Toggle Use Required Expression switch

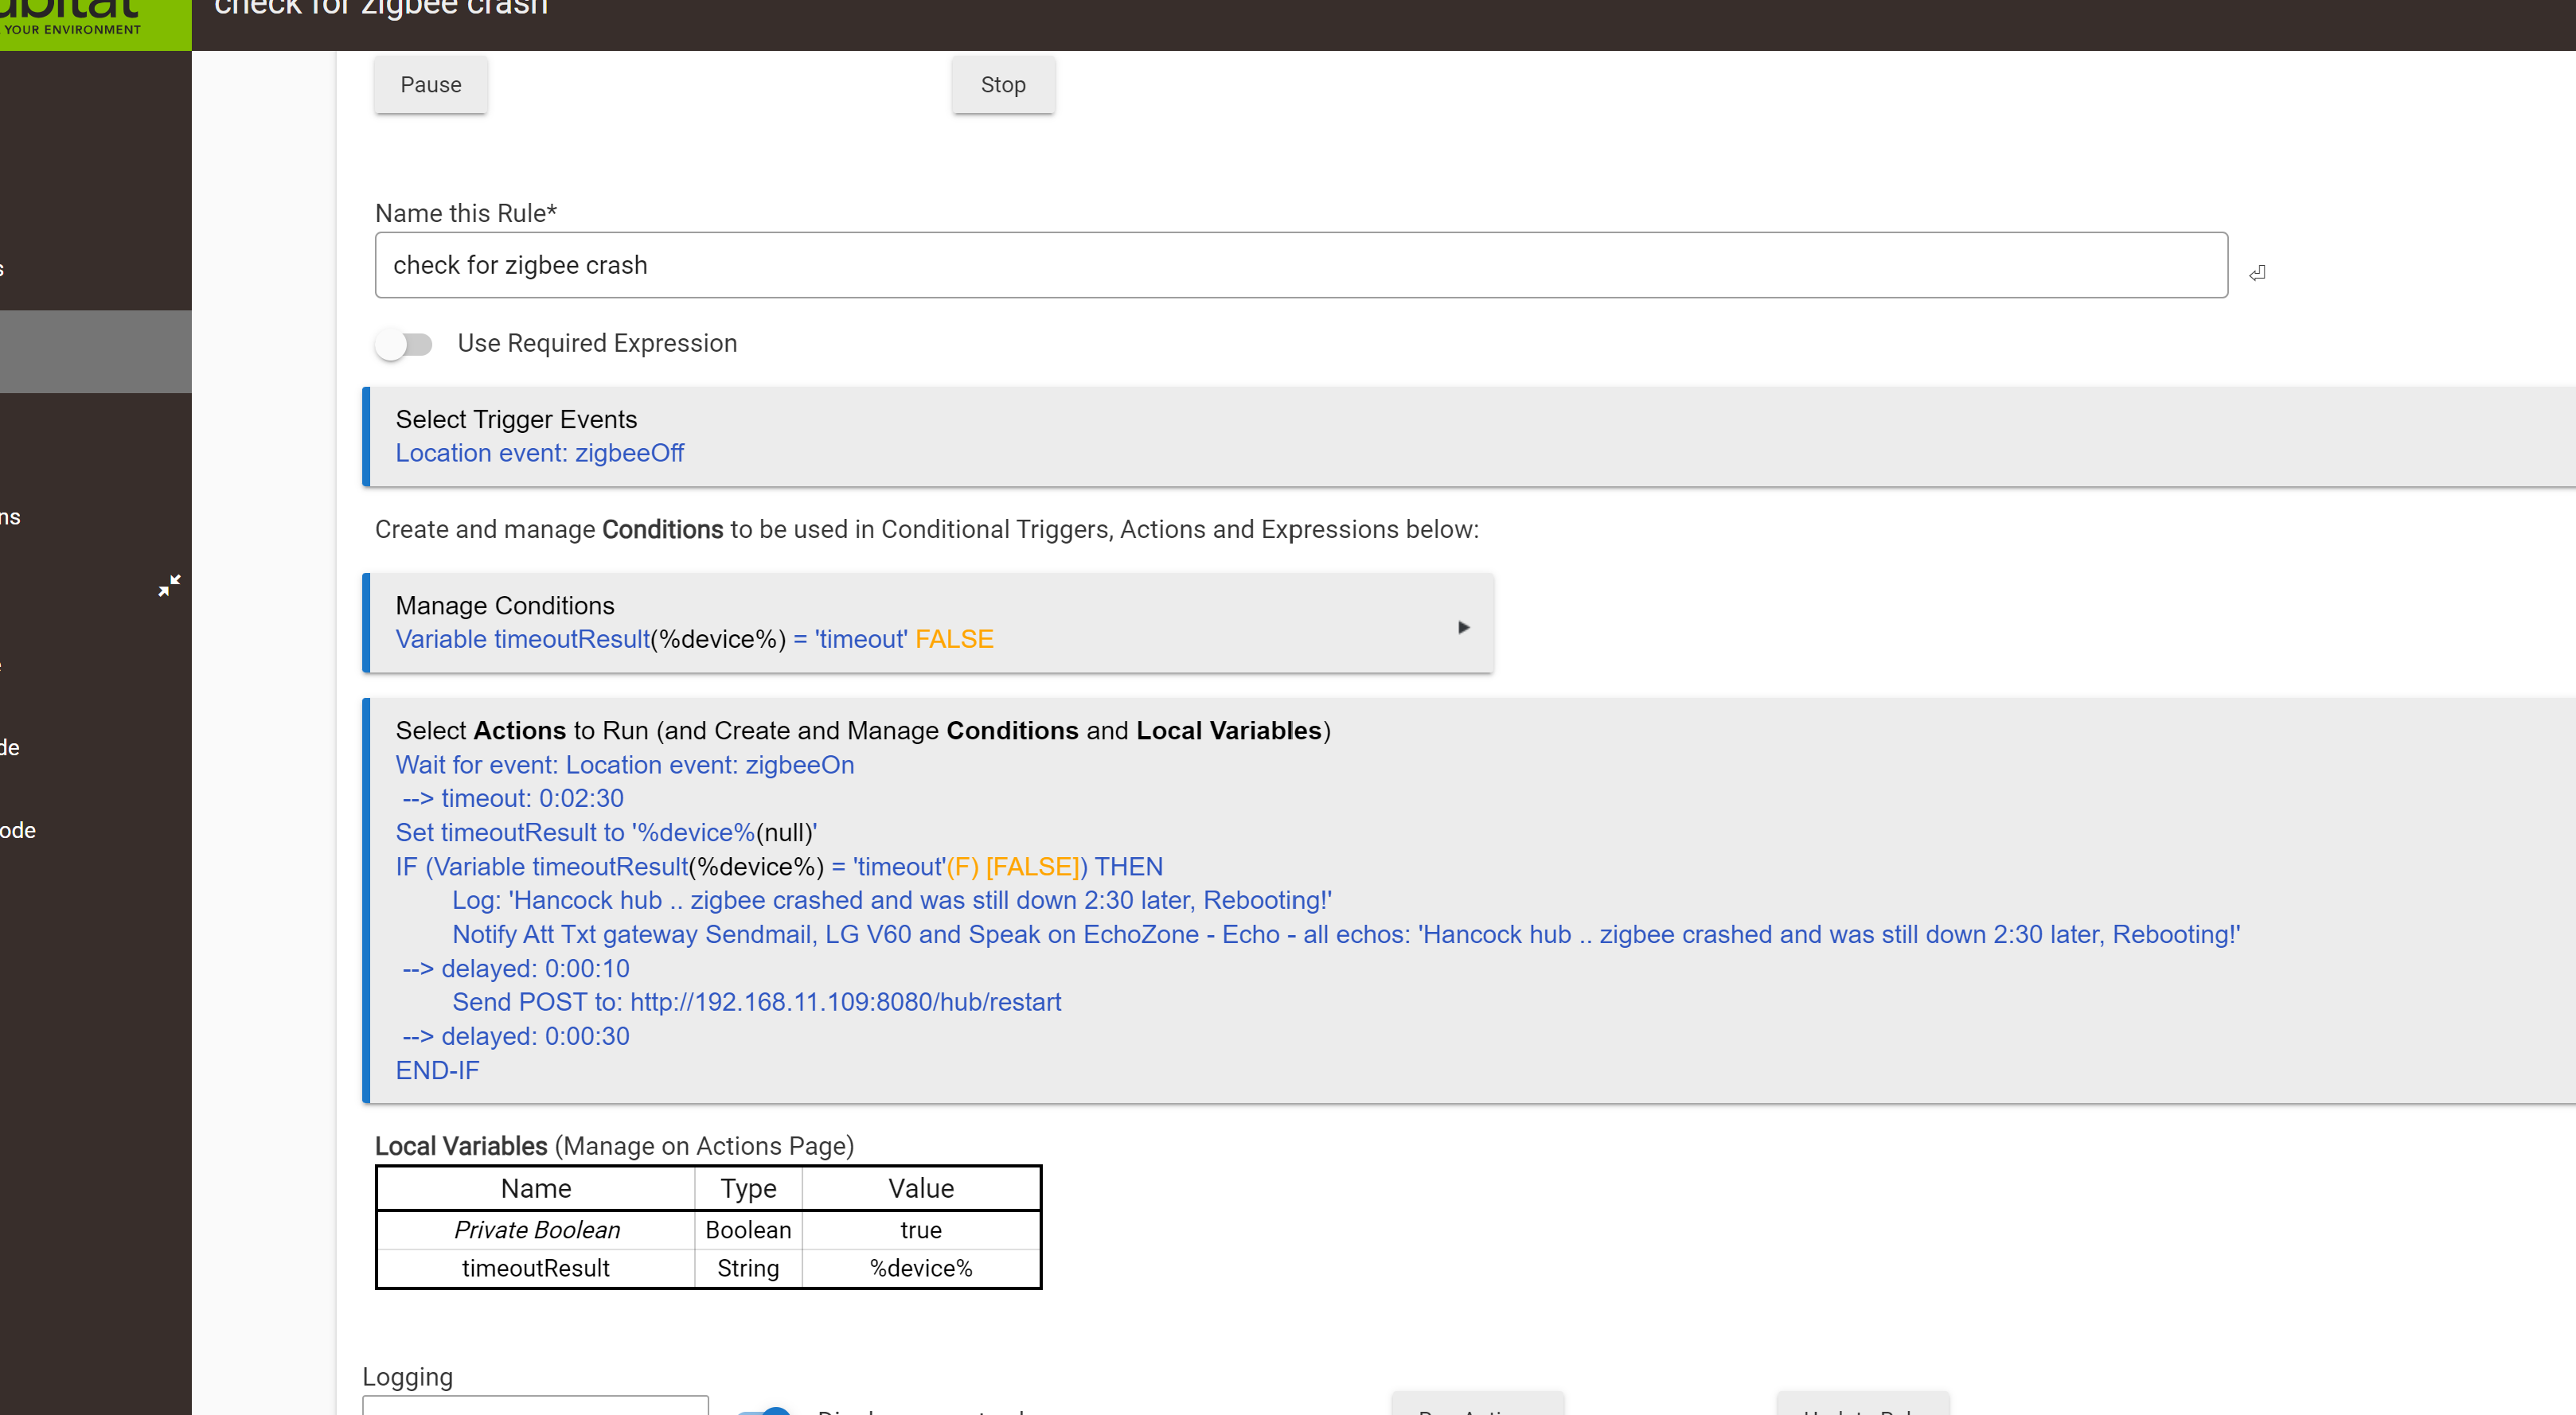tap(404, 344)
